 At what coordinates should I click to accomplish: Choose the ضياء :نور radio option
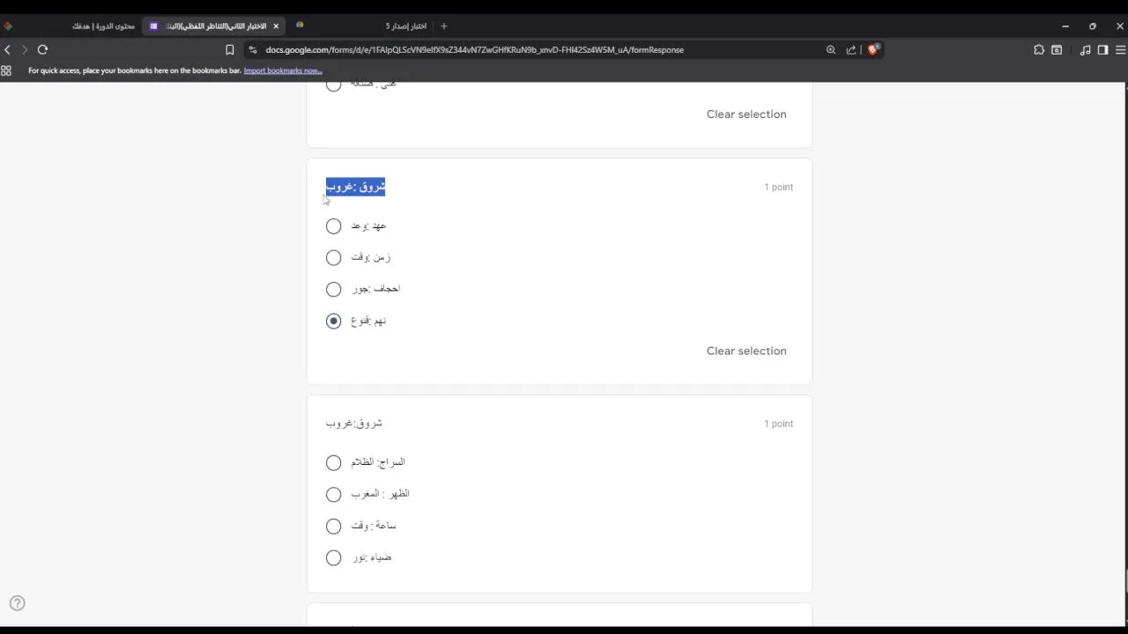pyautogui.click(x=333, y=558)
